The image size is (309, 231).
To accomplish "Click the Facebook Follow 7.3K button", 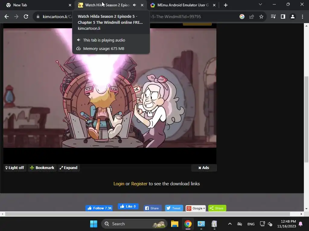I will 99,208.
